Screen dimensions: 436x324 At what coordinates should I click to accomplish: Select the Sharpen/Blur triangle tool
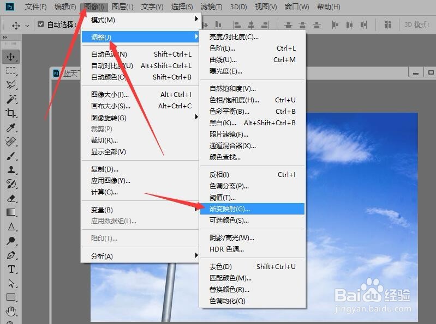tap(10, 227)
